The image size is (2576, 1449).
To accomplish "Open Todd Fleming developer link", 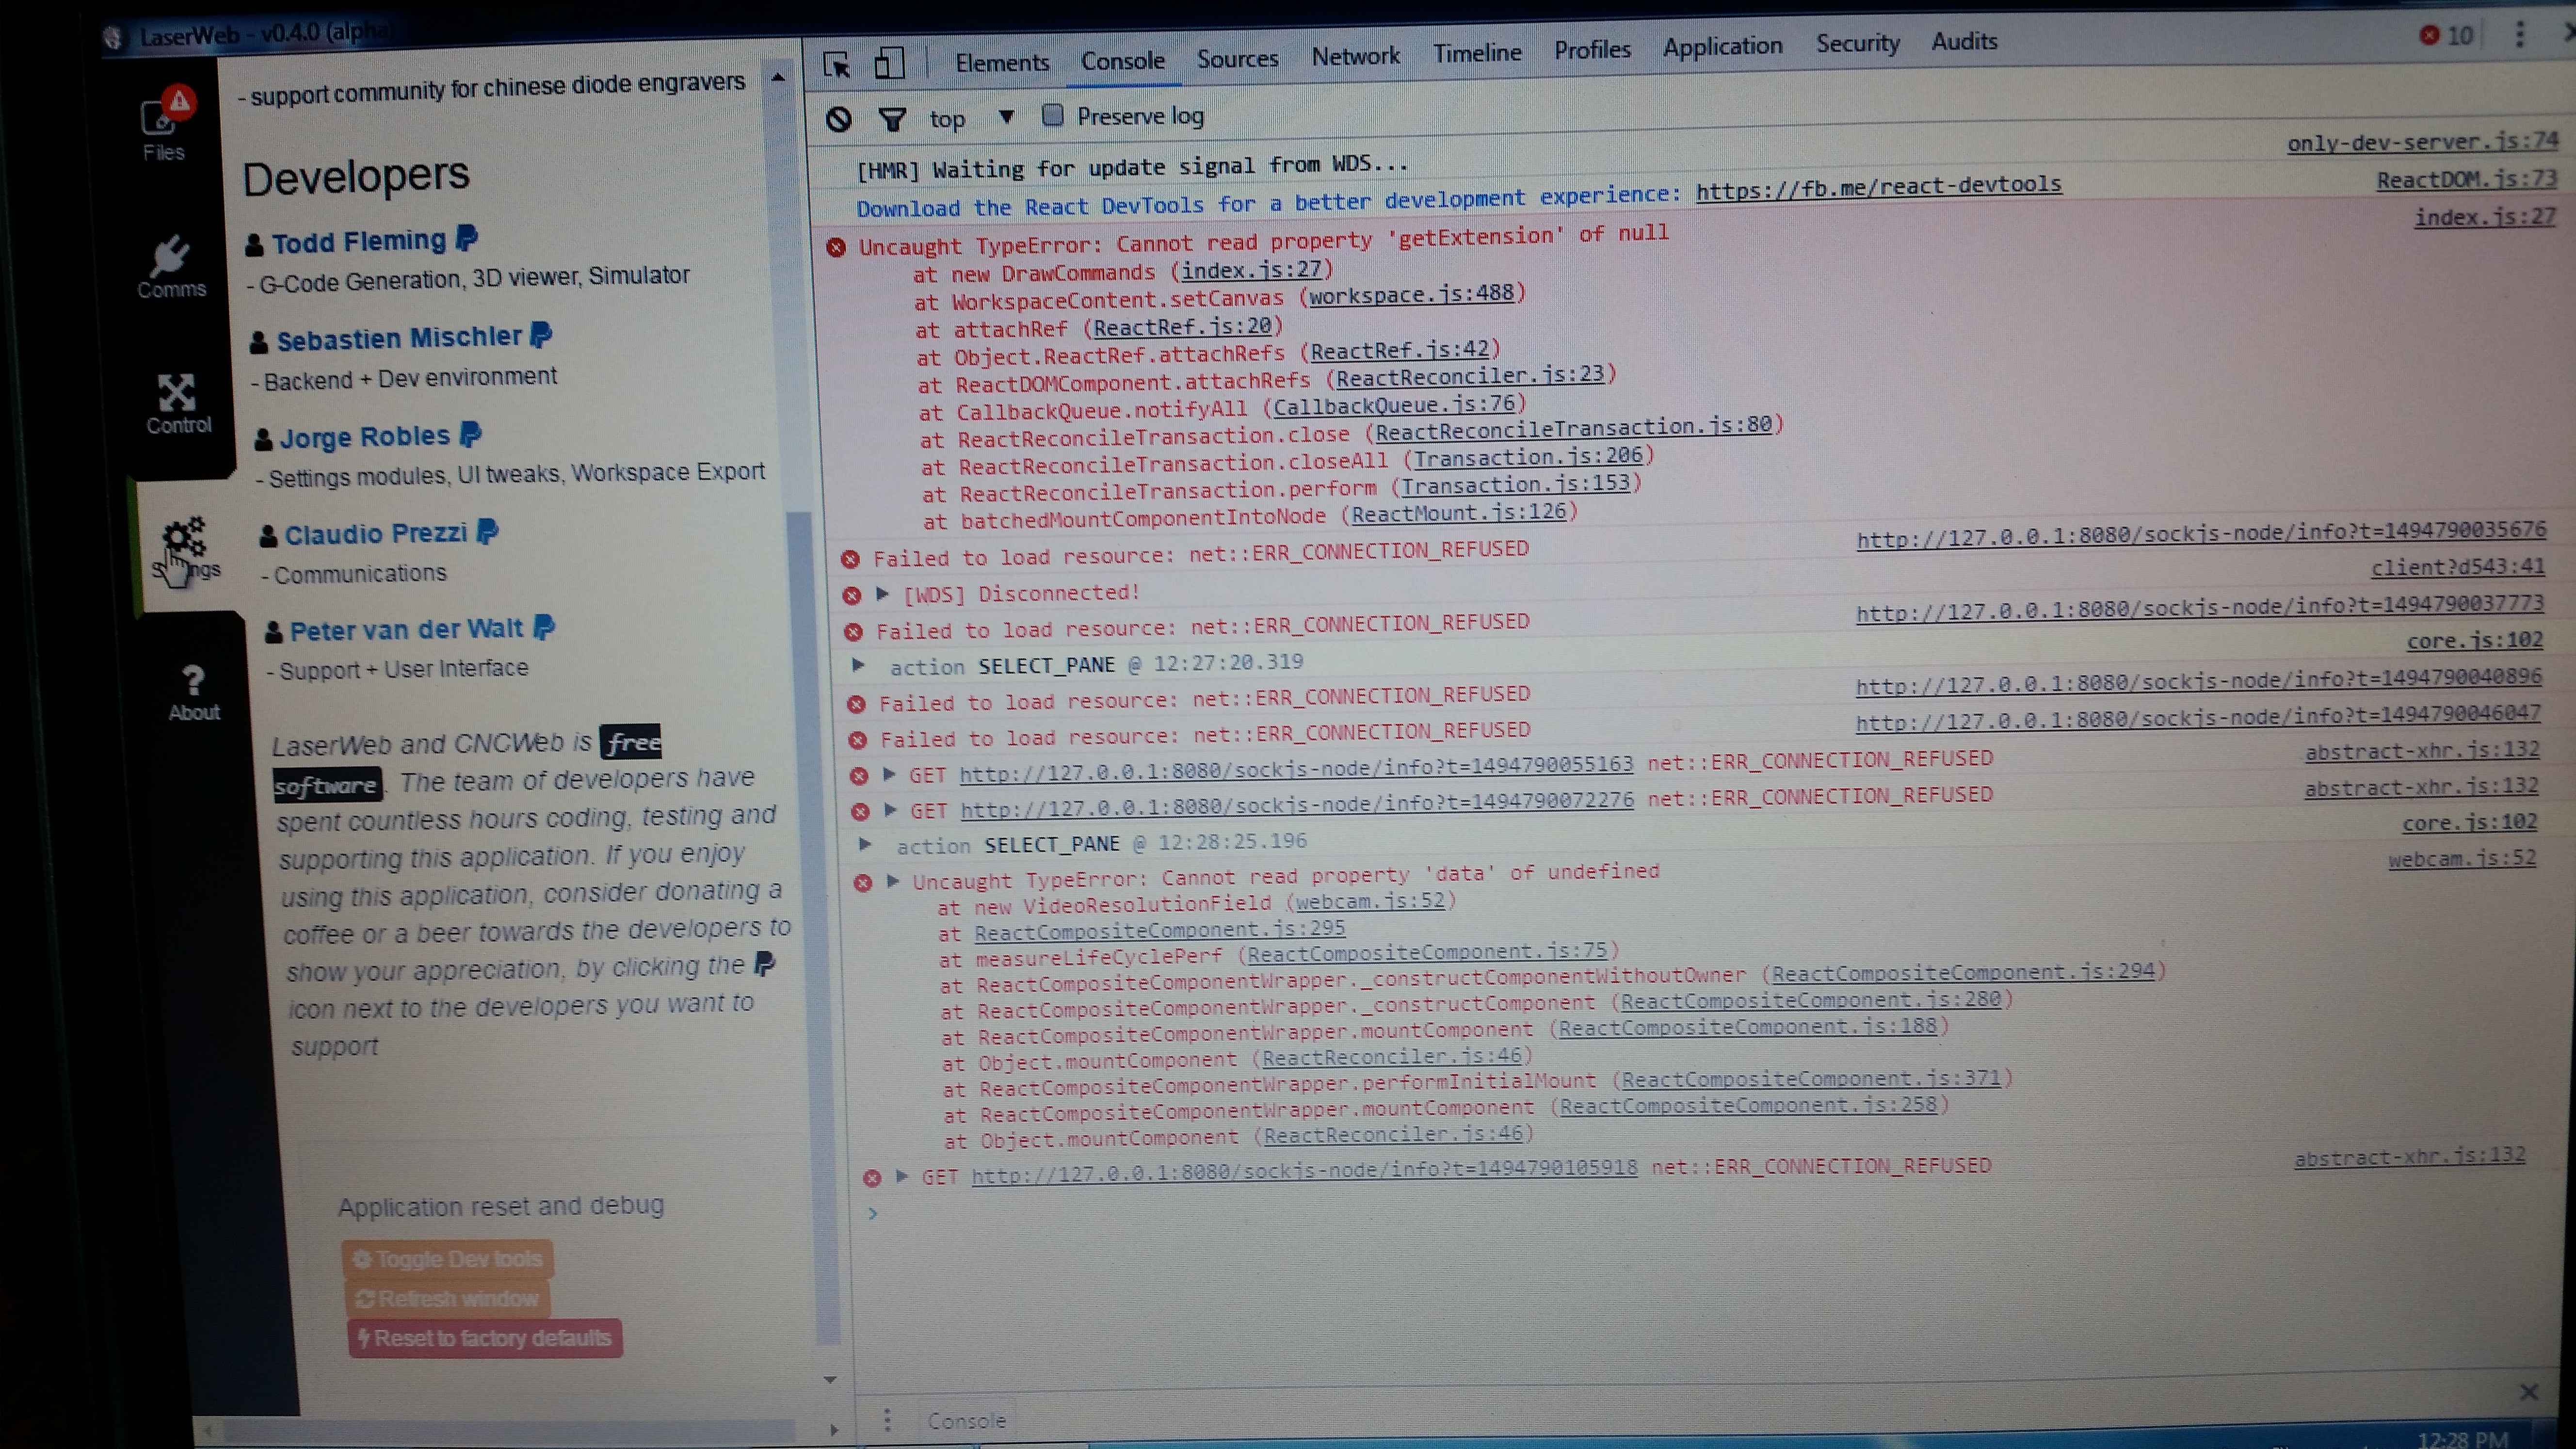I will (359, 241).
